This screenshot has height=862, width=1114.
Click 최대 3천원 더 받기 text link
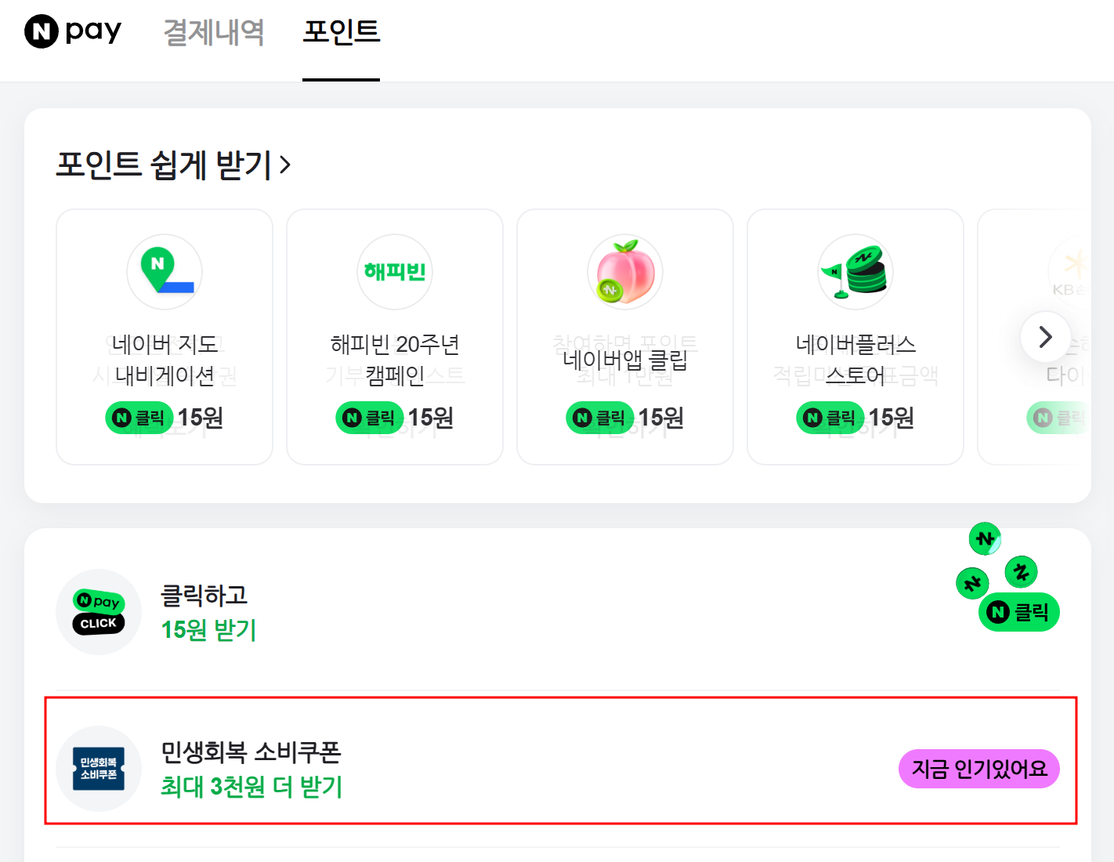click(251, 788)
